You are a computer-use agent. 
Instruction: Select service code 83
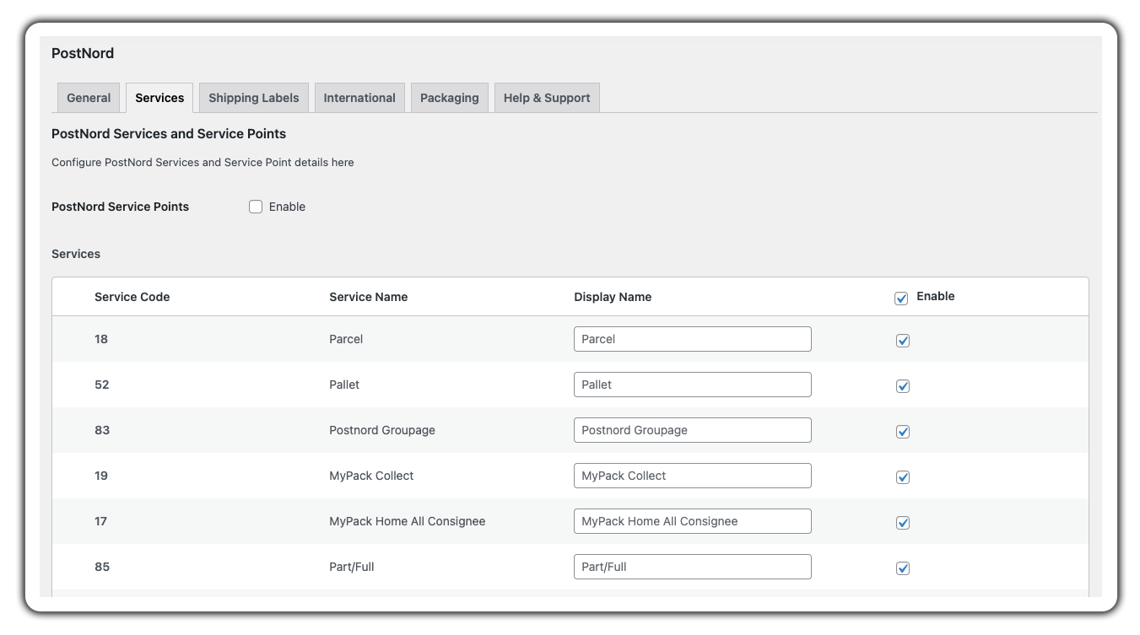[102, 430]
